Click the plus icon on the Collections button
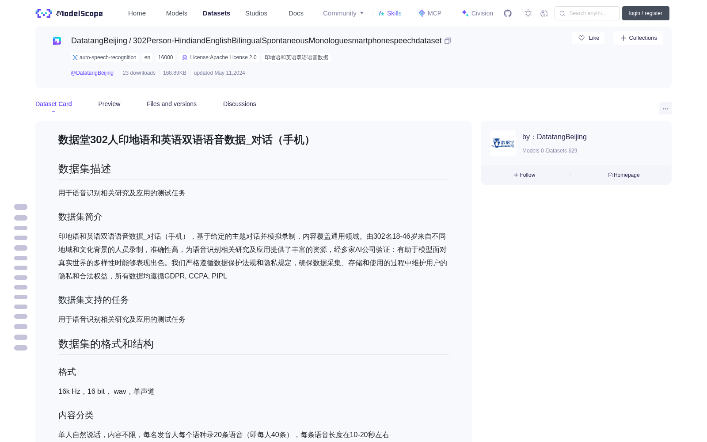Image resolution: width=707 pixels, height=442 pixels. click(x=623, y=38)
